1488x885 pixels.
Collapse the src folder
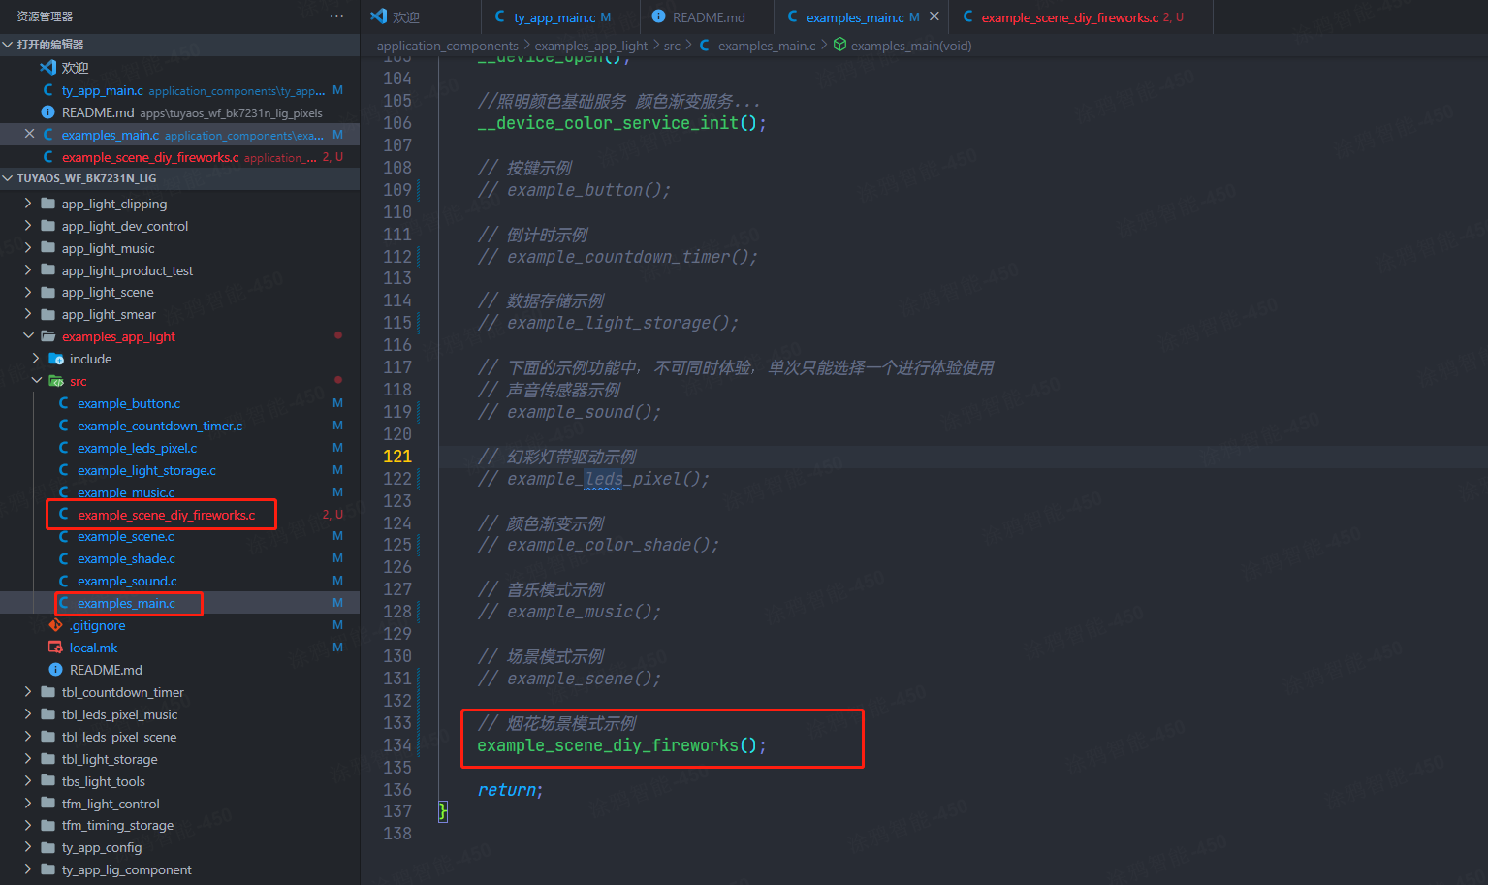coord(36,381)
